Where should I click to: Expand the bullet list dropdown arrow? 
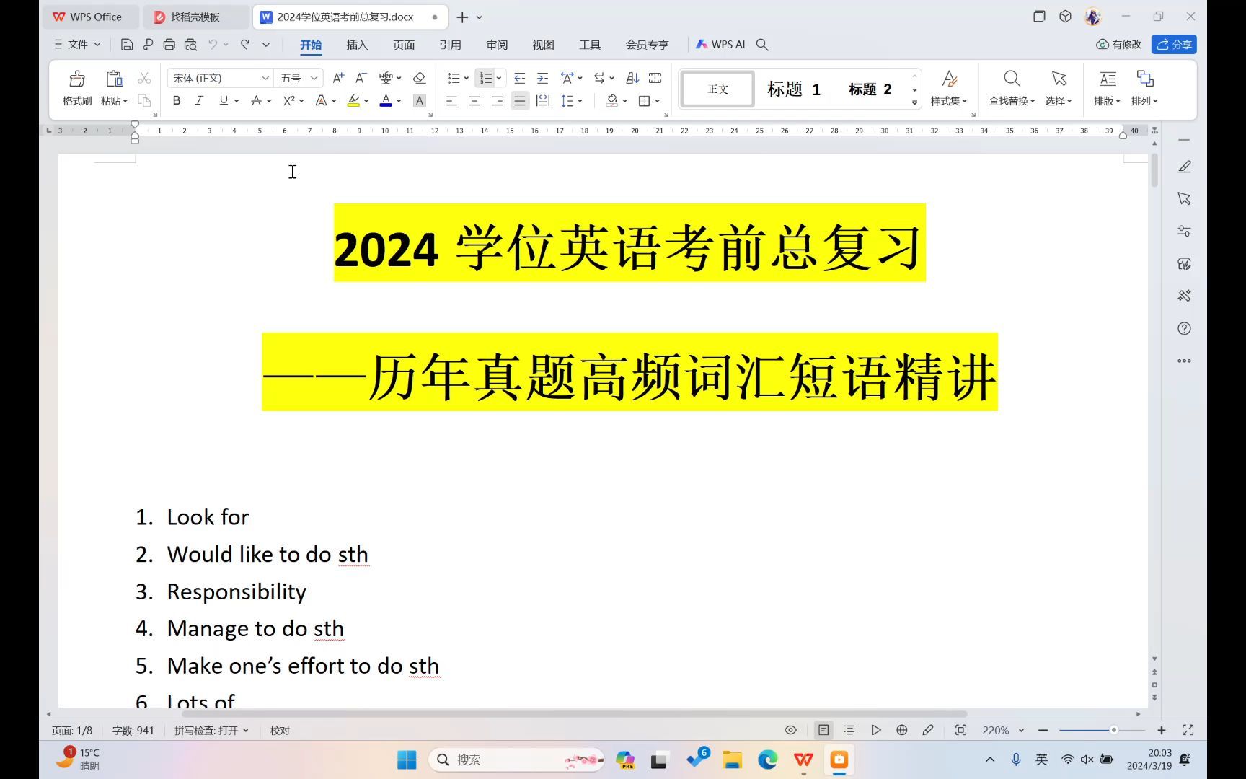coord(467,78)
